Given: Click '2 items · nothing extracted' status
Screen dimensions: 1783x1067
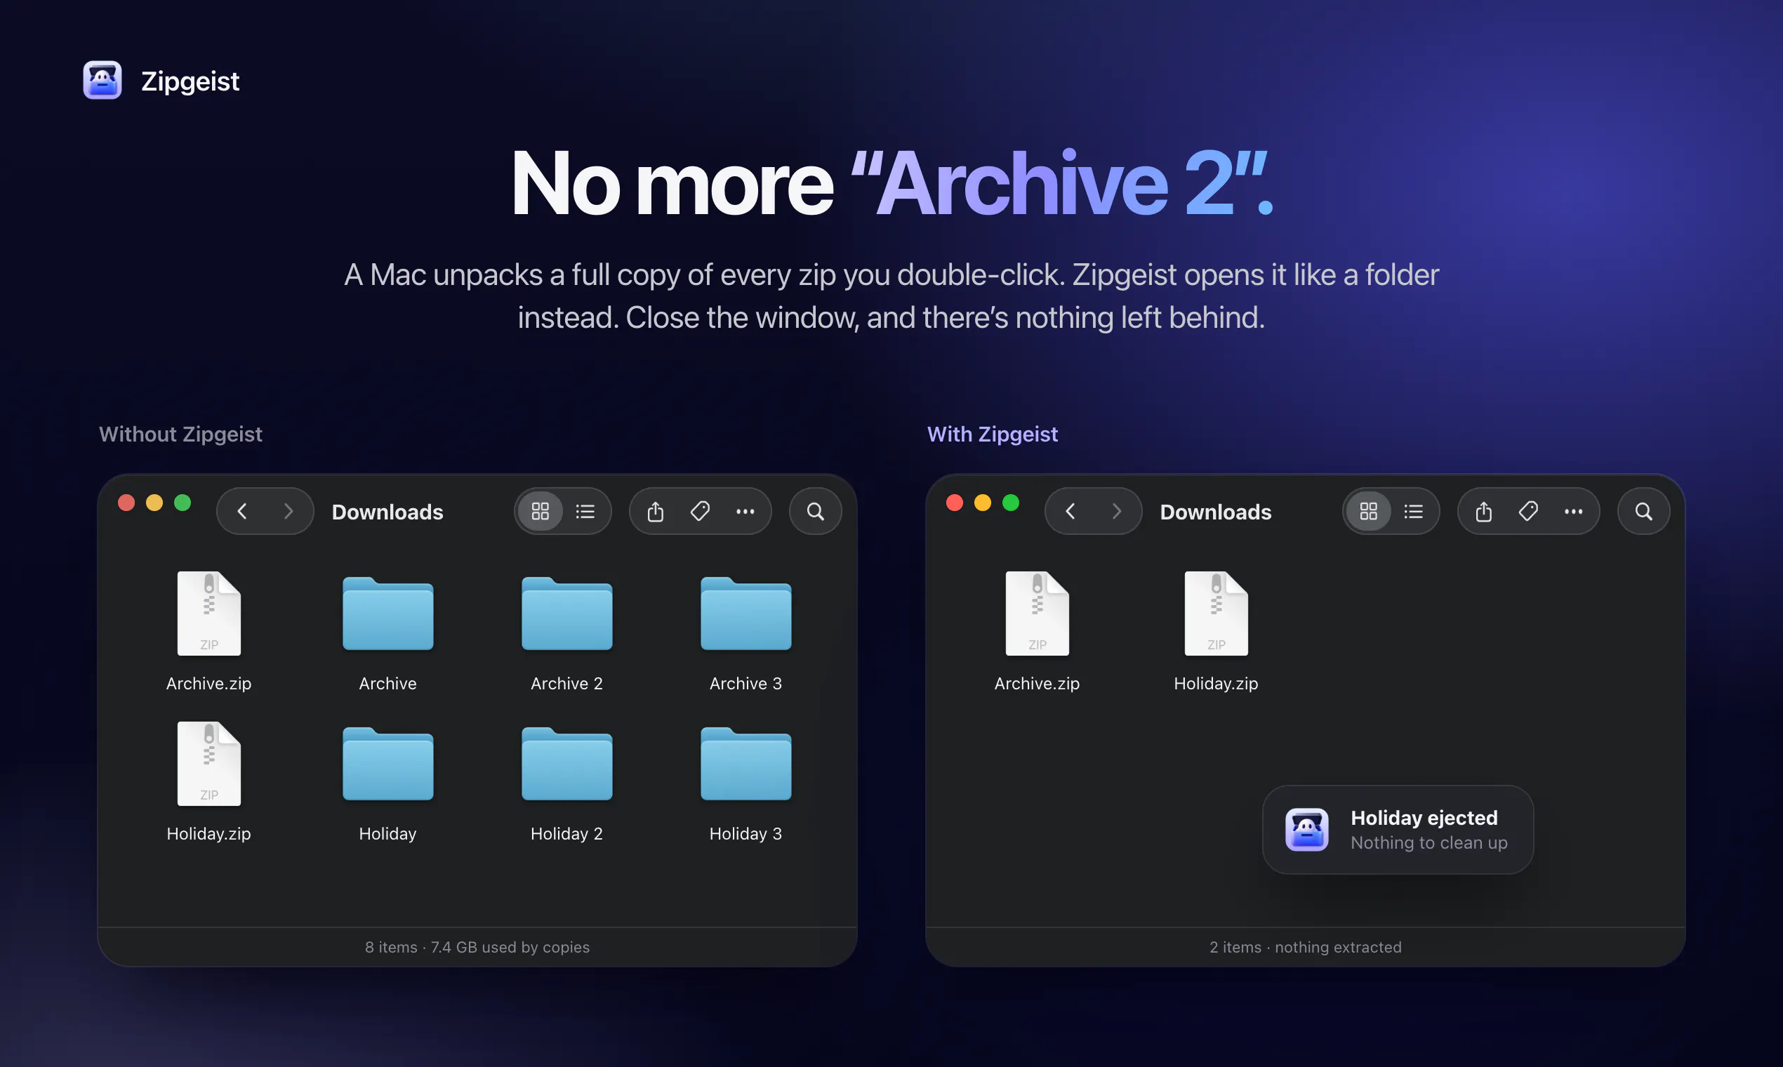Looking at the screenshot, I should pos(1306,947).
